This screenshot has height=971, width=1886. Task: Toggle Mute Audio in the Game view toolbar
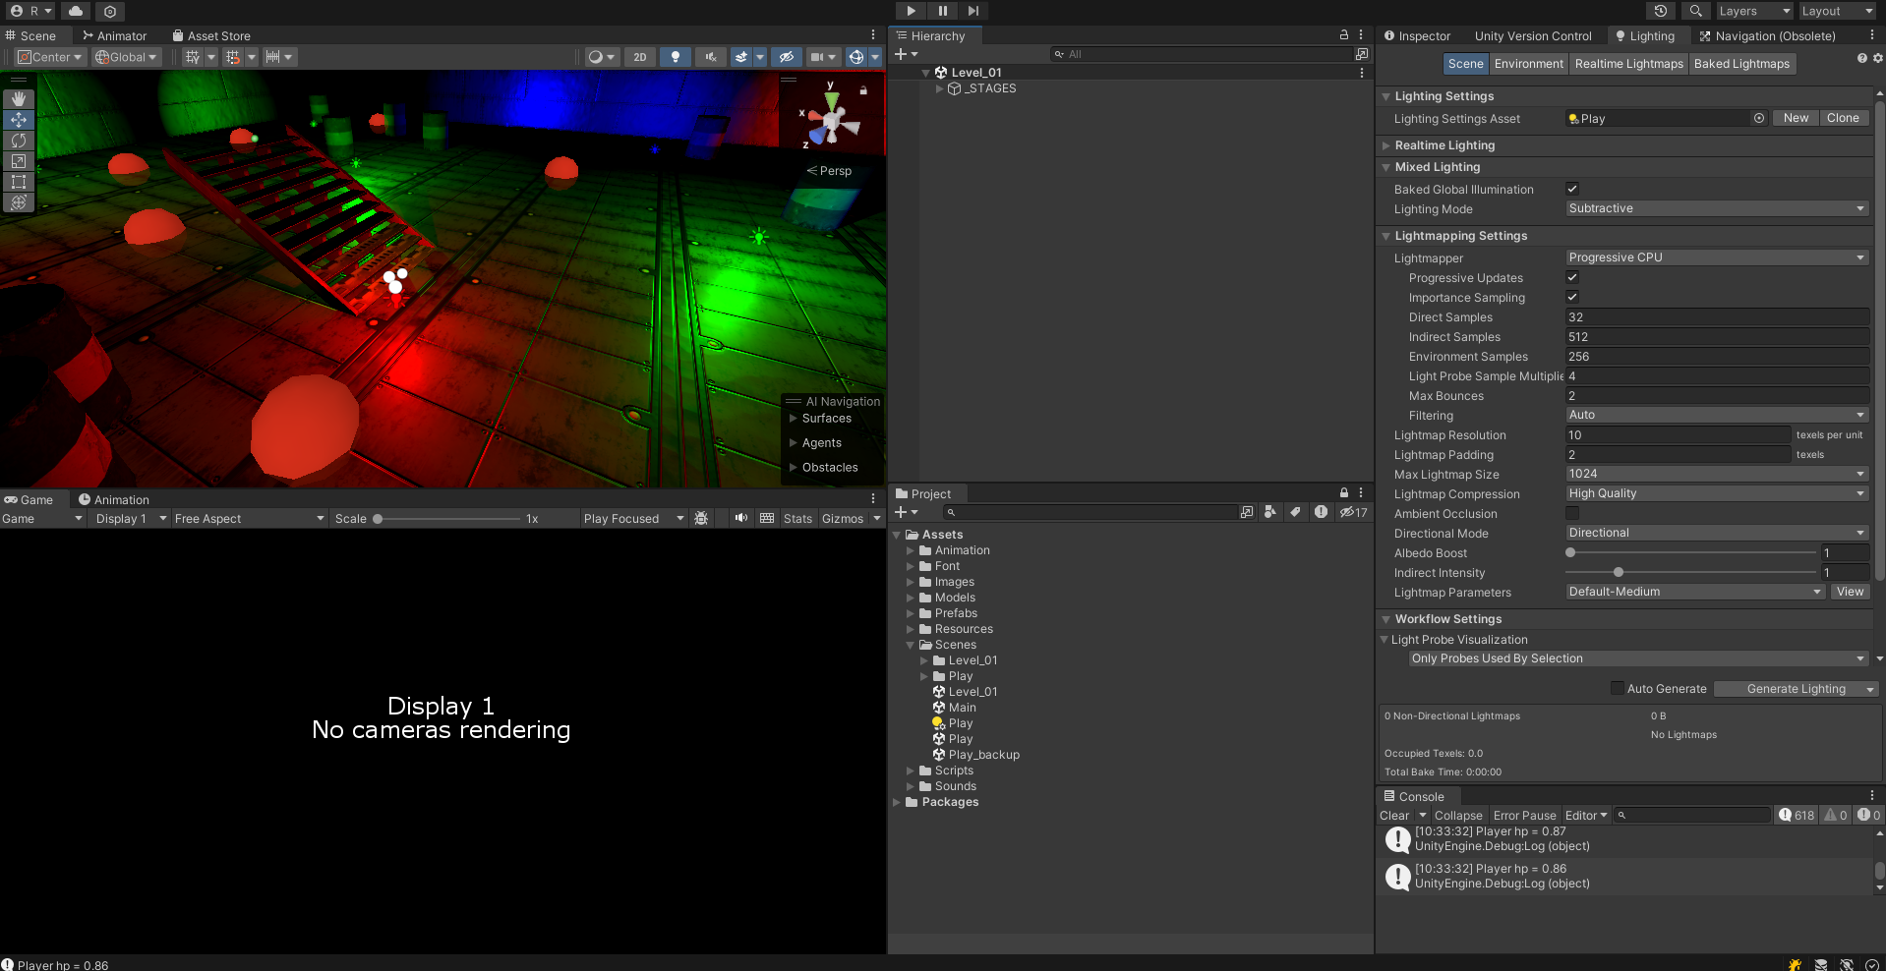(x=740, y=518)
